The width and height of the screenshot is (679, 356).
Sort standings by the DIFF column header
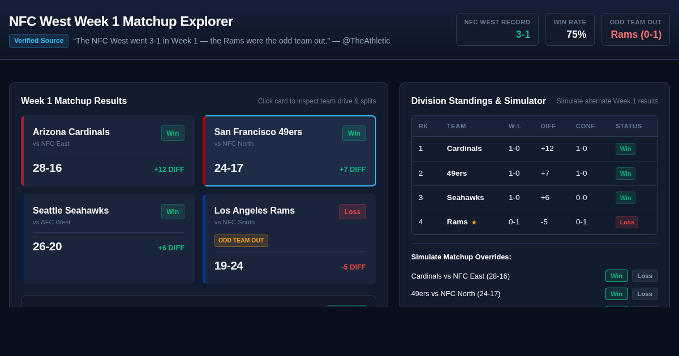click(x=548, y=126)
